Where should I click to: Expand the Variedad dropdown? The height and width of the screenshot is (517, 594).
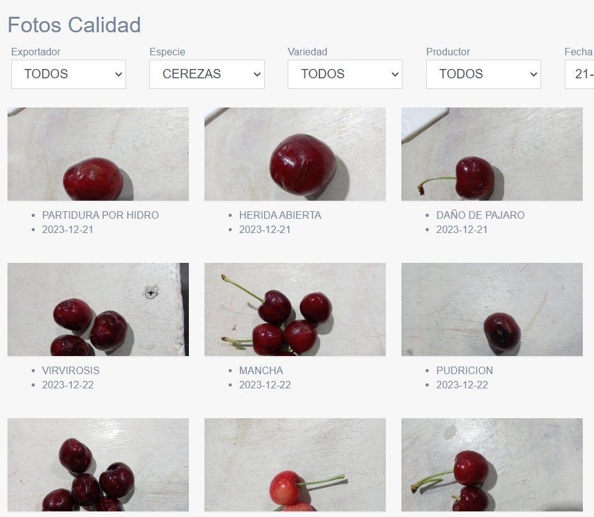(x=345, y=74)
